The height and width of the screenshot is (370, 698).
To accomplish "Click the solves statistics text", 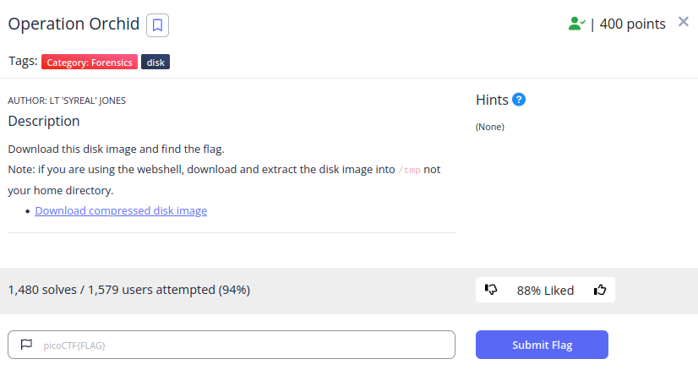I will pos(129,290).
